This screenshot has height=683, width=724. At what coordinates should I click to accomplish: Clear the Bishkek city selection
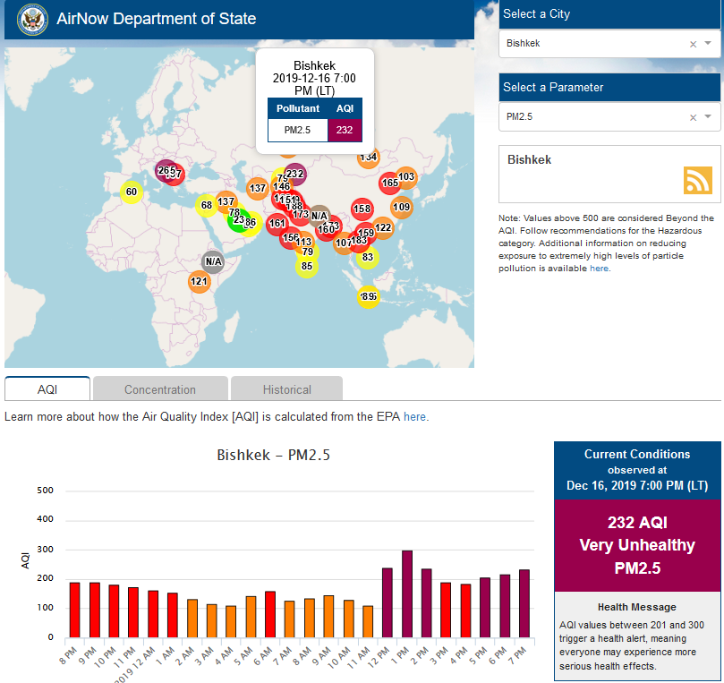693,44
